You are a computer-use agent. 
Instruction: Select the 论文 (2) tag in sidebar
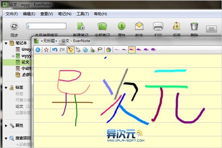(x=23, y=106)
